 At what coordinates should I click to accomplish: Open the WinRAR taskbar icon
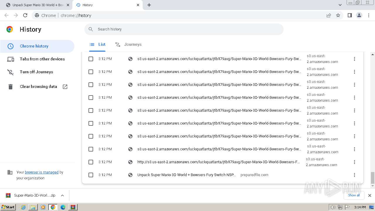coord(73,207)
